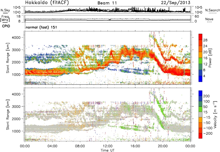Click the "N.Sky" legend label
Image resolution: width=220 pixels, height=152 pixels.
click(5, 10)
